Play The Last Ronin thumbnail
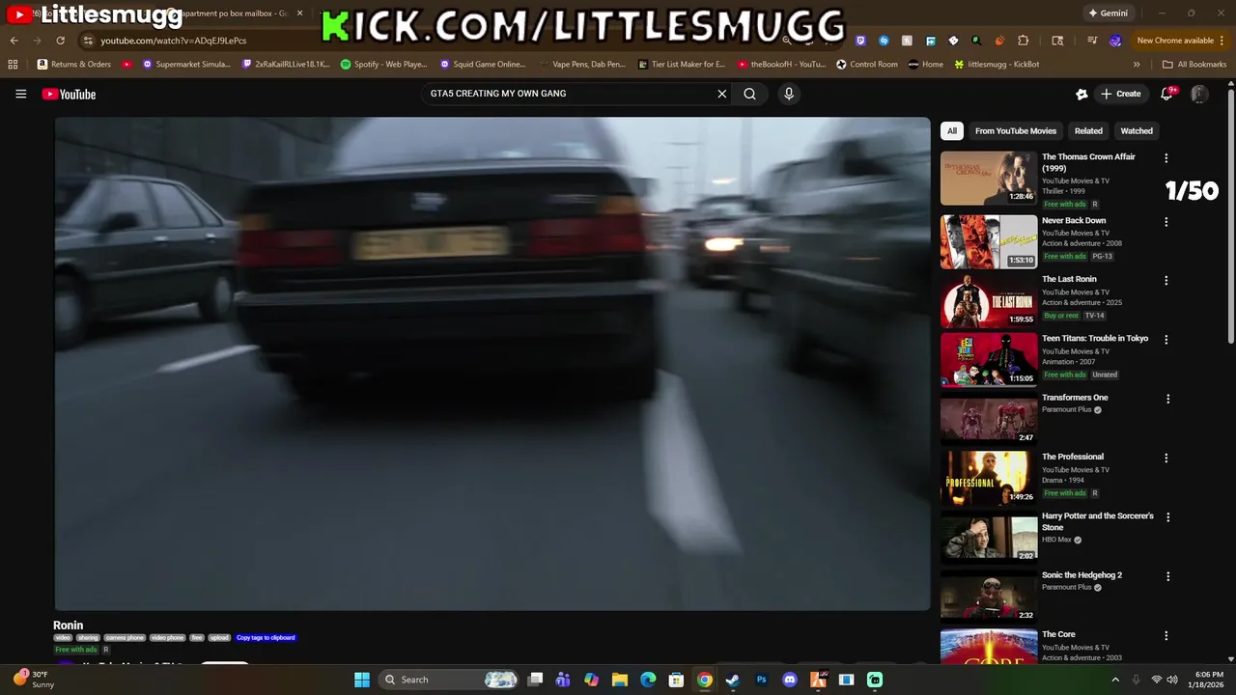Screen dimensions: 1236x695 click(x=988, y=300)
